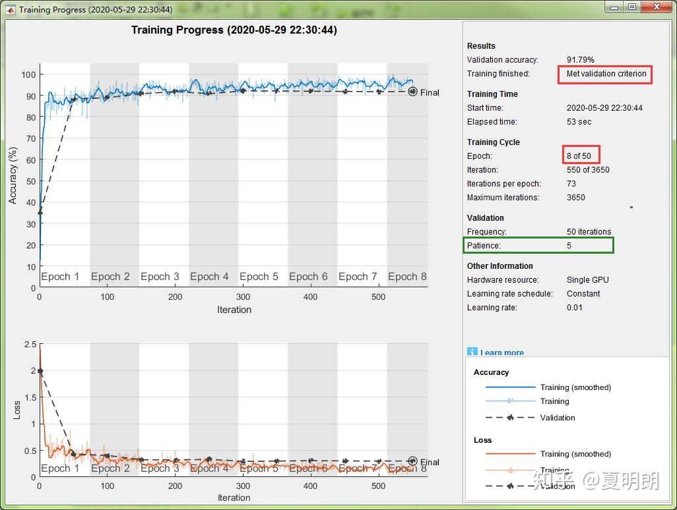Click the Accuracy Training (smoothed) legend line
Image resolution: width=677 pixels, height=510 pixels.
click(510, 387)
